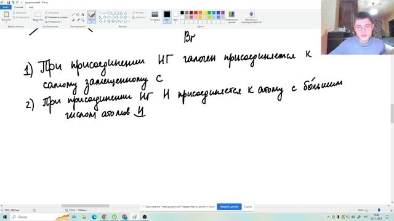Click Изменить размер resize button
The width and height of the screenshot is (394, 221).
tap(56, 17)
